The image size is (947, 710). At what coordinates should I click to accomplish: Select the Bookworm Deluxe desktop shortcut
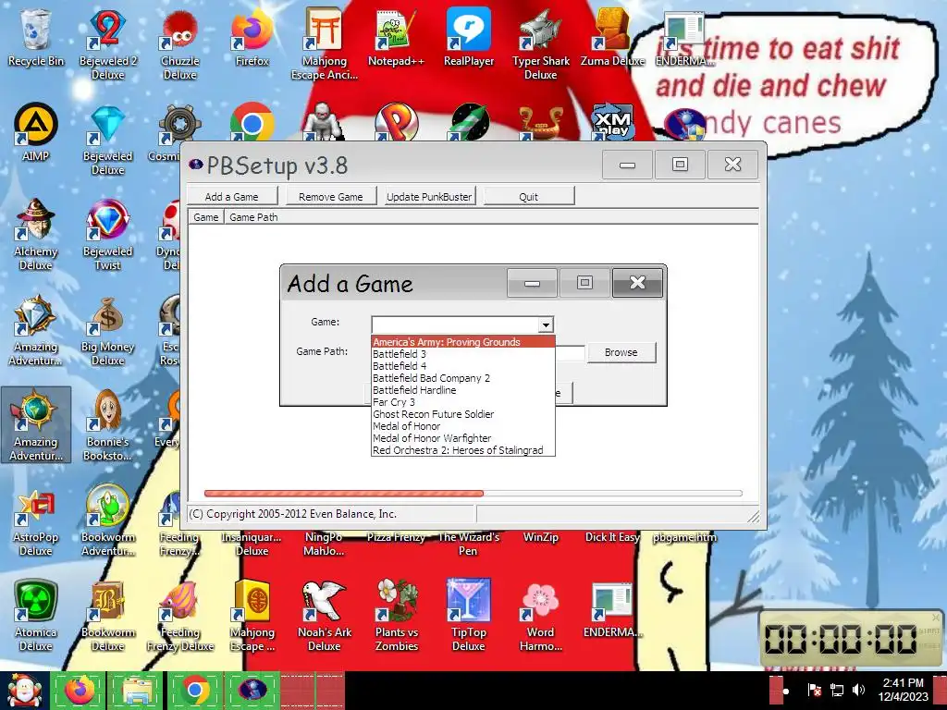107,616
